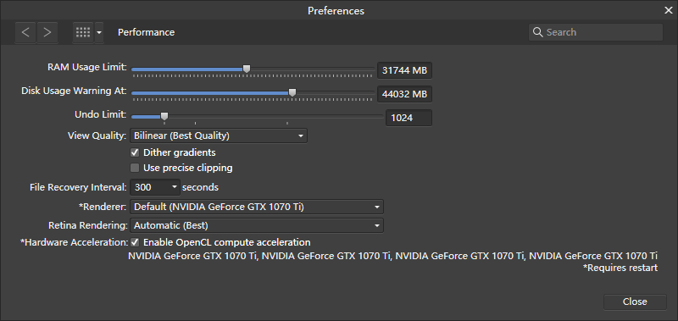
Task: Toggle the Dither gradients checkbox
Action: (135, 152)
